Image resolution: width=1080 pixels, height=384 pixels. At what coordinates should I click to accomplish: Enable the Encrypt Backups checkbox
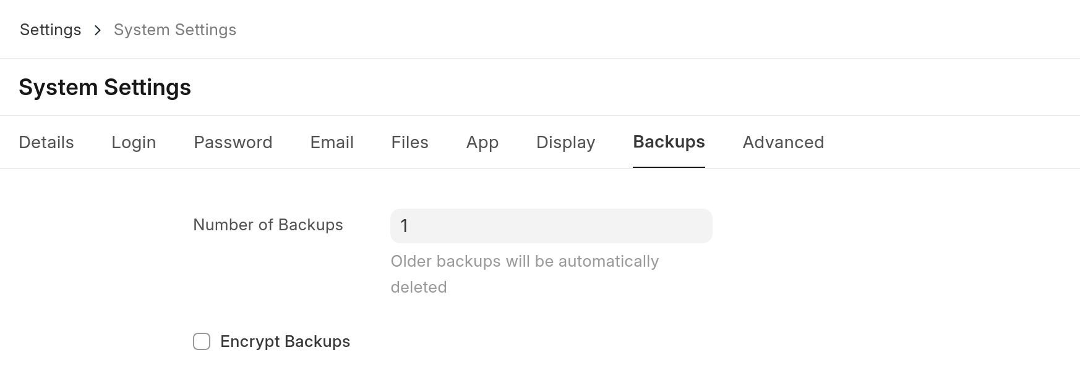[x=202, y=341]
